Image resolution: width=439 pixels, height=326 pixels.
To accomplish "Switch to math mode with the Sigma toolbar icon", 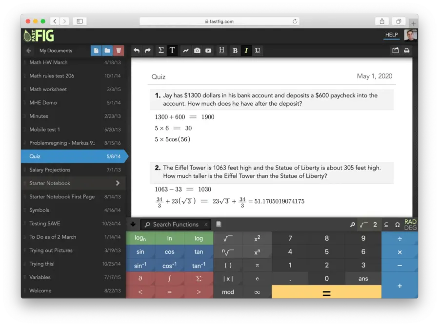I will click(x=161, y=51).
